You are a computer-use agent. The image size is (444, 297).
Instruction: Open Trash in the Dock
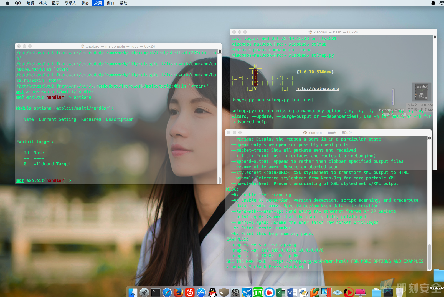tap(399, 292)
